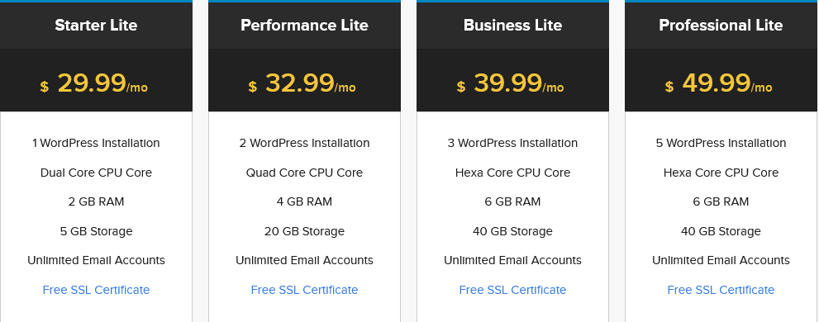
Task: Click the Business Lite plan title
Action: coord(512,25)
